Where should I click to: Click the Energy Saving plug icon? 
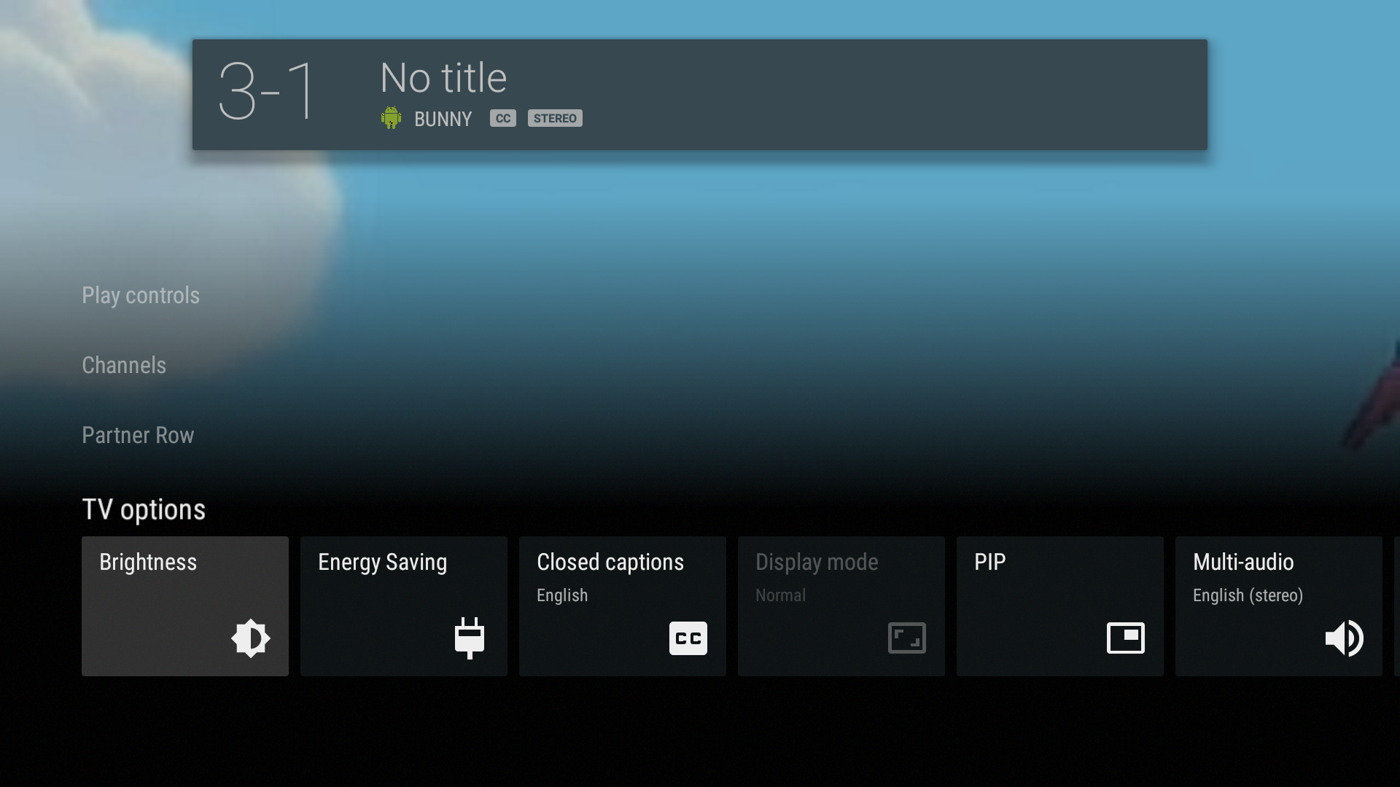pyautogui.click(x=470, y=638)
